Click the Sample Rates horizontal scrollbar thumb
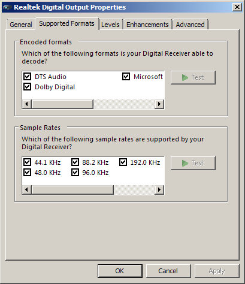 point(72,189)
